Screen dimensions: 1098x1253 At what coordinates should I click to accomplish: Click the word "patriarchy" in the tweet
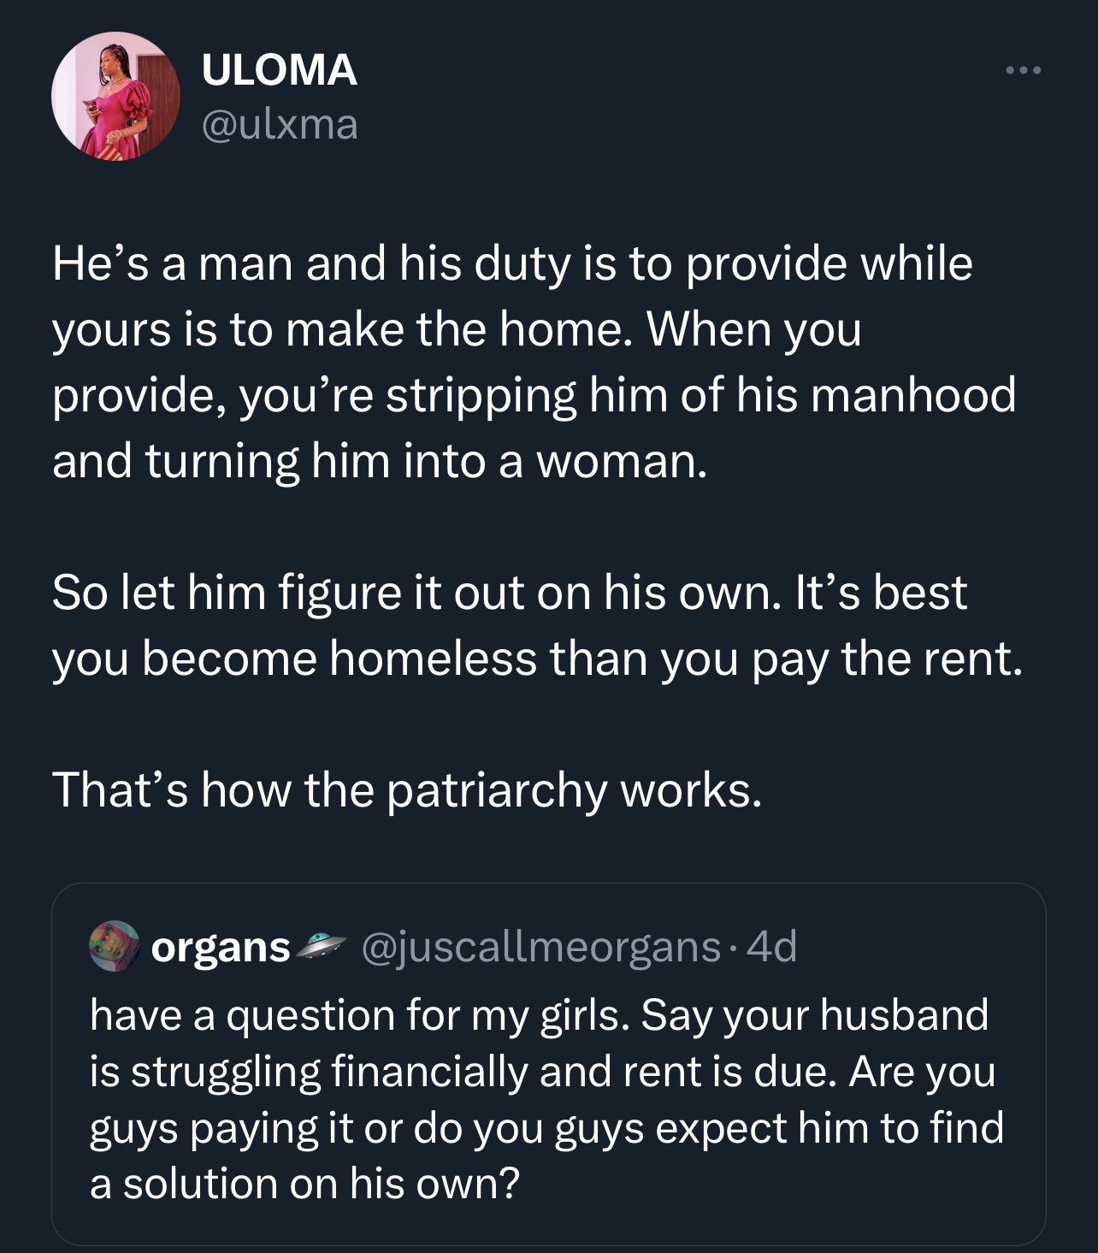pyautogui.click(x=496, y=790)
